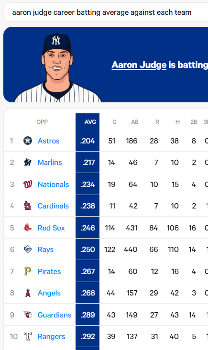Click the Cardinals team logo icon
208x350 pixels.
coord(28,206)
